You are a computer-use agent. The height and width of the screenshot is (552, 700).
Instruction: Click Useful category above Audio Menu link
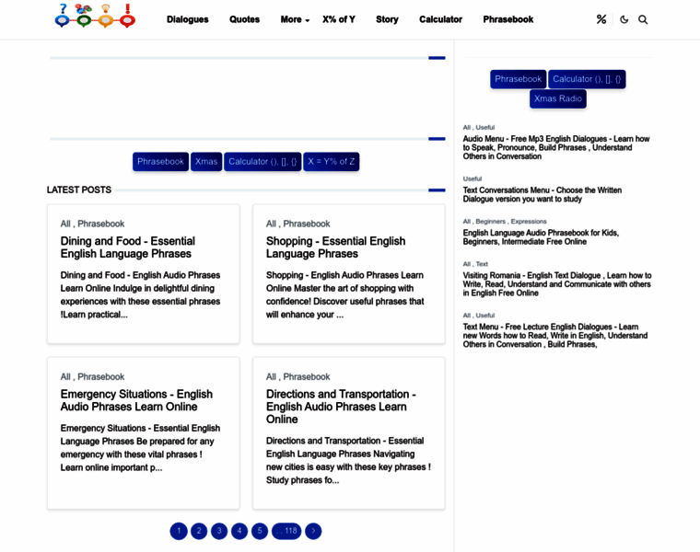484,127
